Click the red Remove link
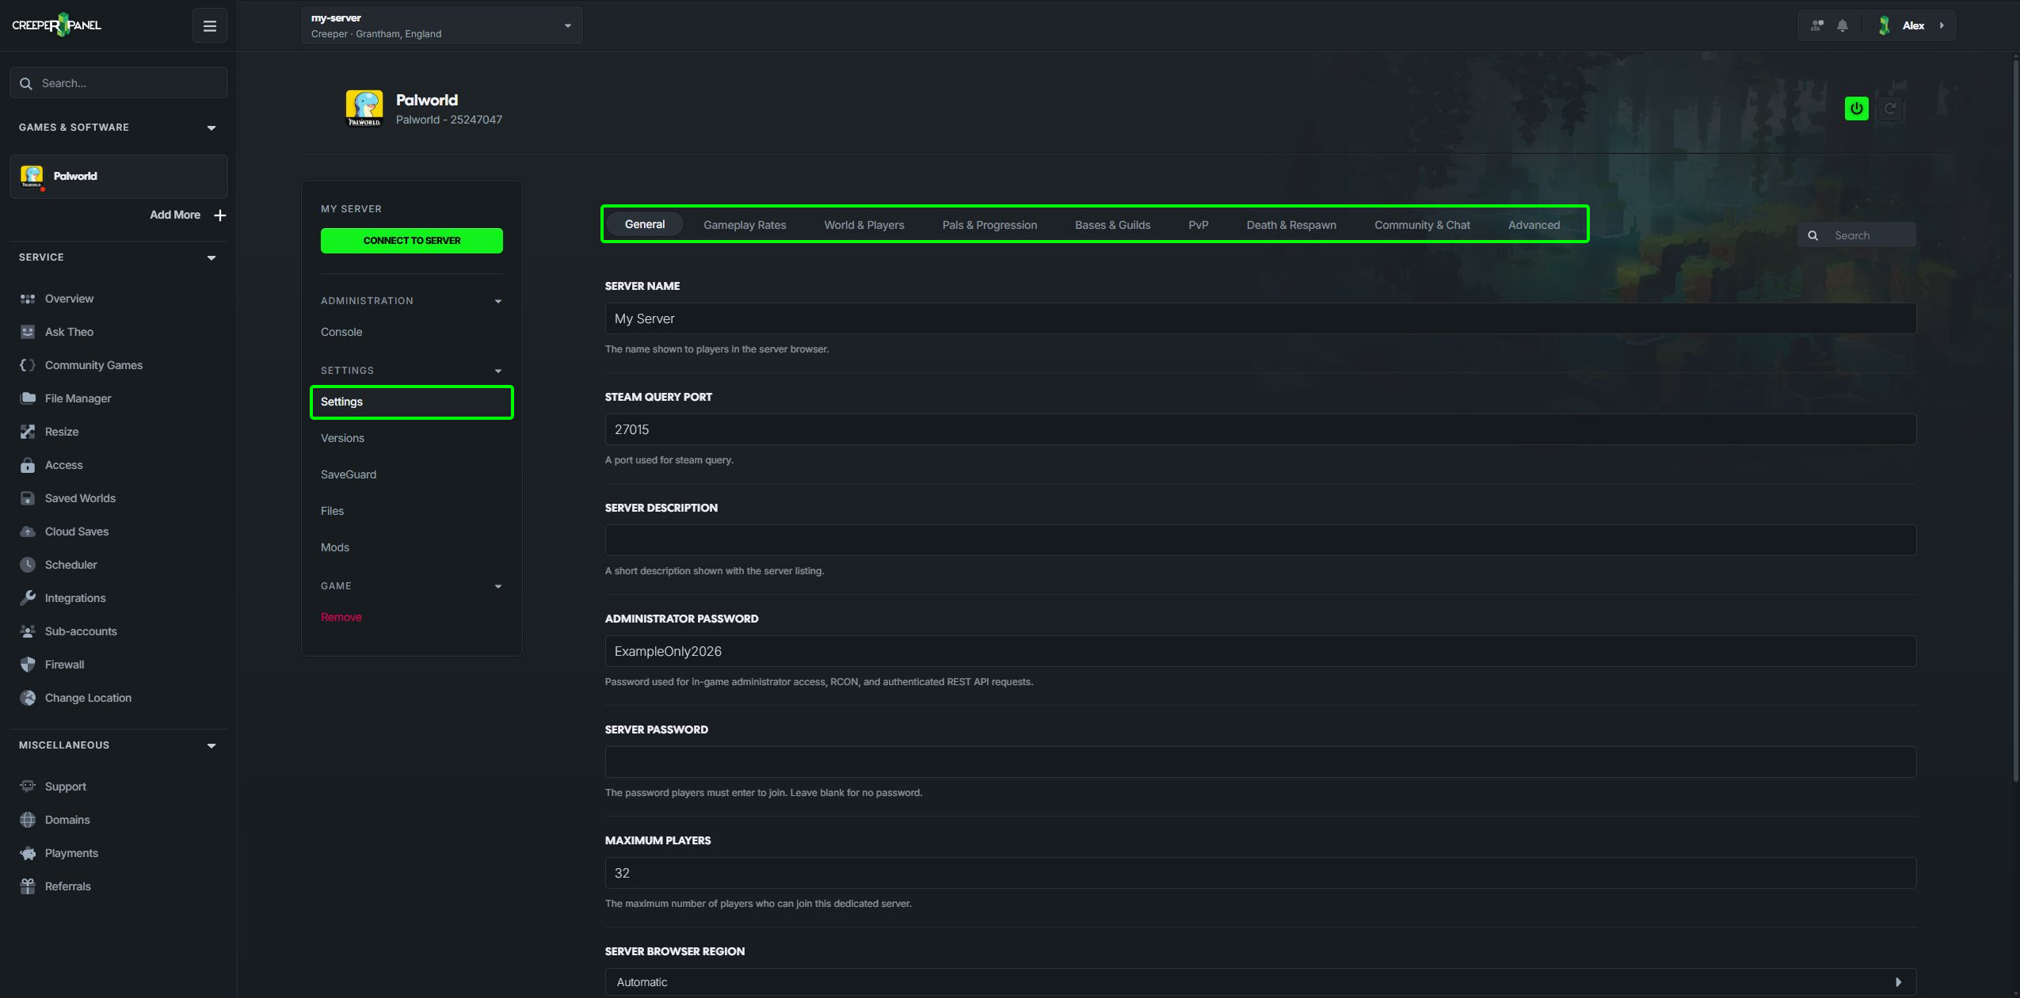The width and height of the screenshot is (2020, 998). [341, 618]
